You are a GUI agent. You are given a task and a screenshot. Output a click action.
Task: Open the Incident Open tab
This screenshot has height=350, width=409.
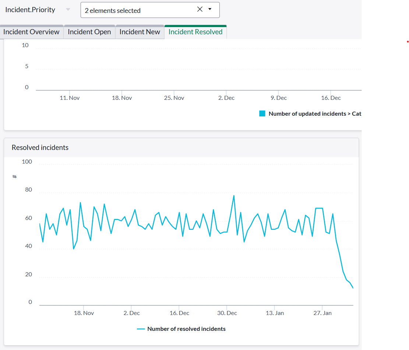click(89, 32)
